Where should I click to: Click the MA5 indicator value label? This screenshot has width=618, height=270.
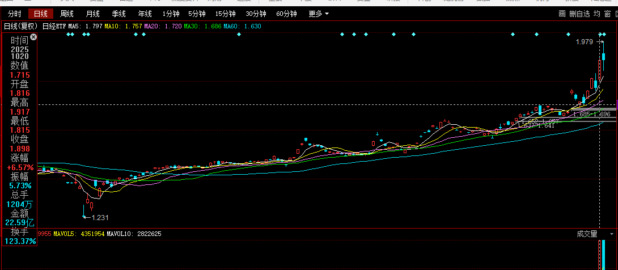point(86,26)
